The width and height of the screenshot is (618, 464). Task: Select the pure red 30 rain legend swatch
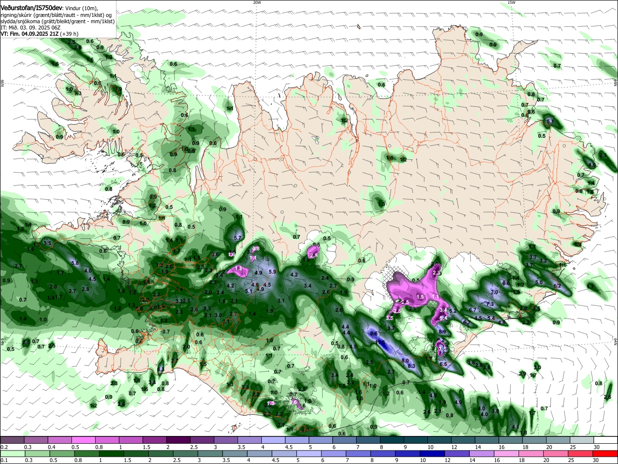click(x=606, y=453)
